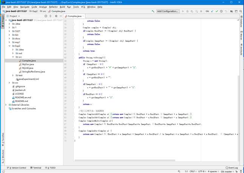This screenshot has width=244, height=173.
Task: Hide the Project panel with minus icon
Action: 61,16
